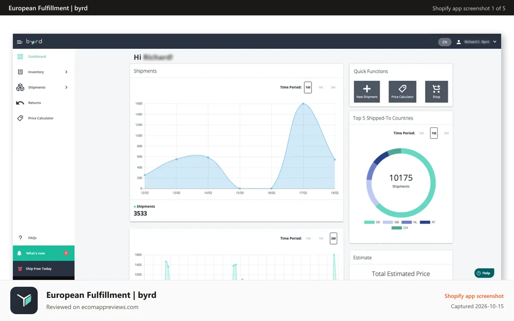Image resolution: width=514 pixels, height=321 pixels.
Task: Click the What's new bell icon
Action: 19,253
